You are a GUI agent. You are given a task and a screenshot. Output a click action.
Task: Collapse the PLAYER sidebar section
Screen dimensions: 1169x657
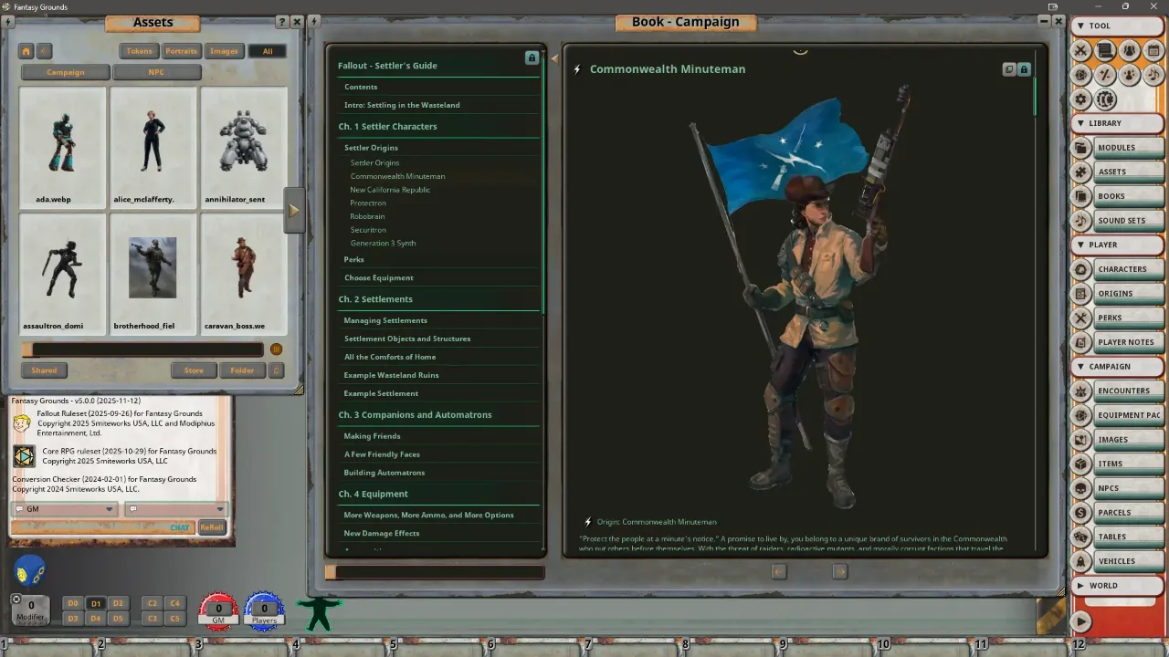coord(1117,245)
